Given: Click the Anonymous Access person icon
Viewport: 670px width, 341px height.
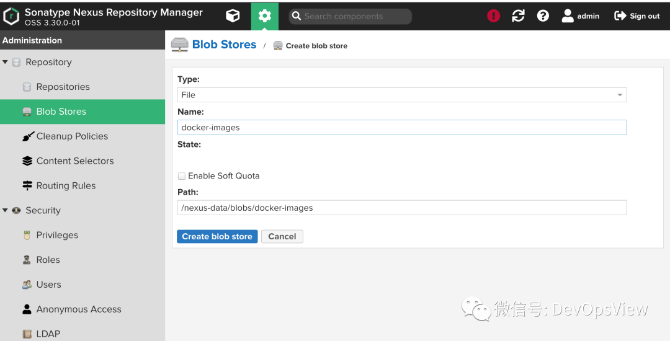Looking at the screenshot, I should point(27,309).
